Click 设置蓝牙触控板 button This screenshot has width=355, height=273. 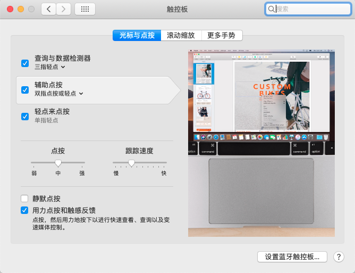coord(292,257)
